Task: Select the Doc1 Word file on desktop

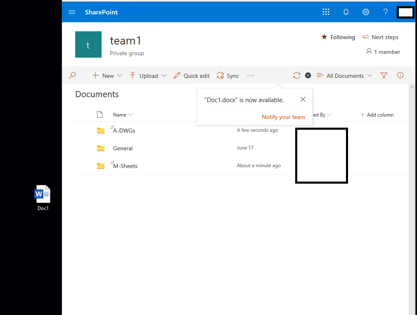Action: [x=43, y=198]
